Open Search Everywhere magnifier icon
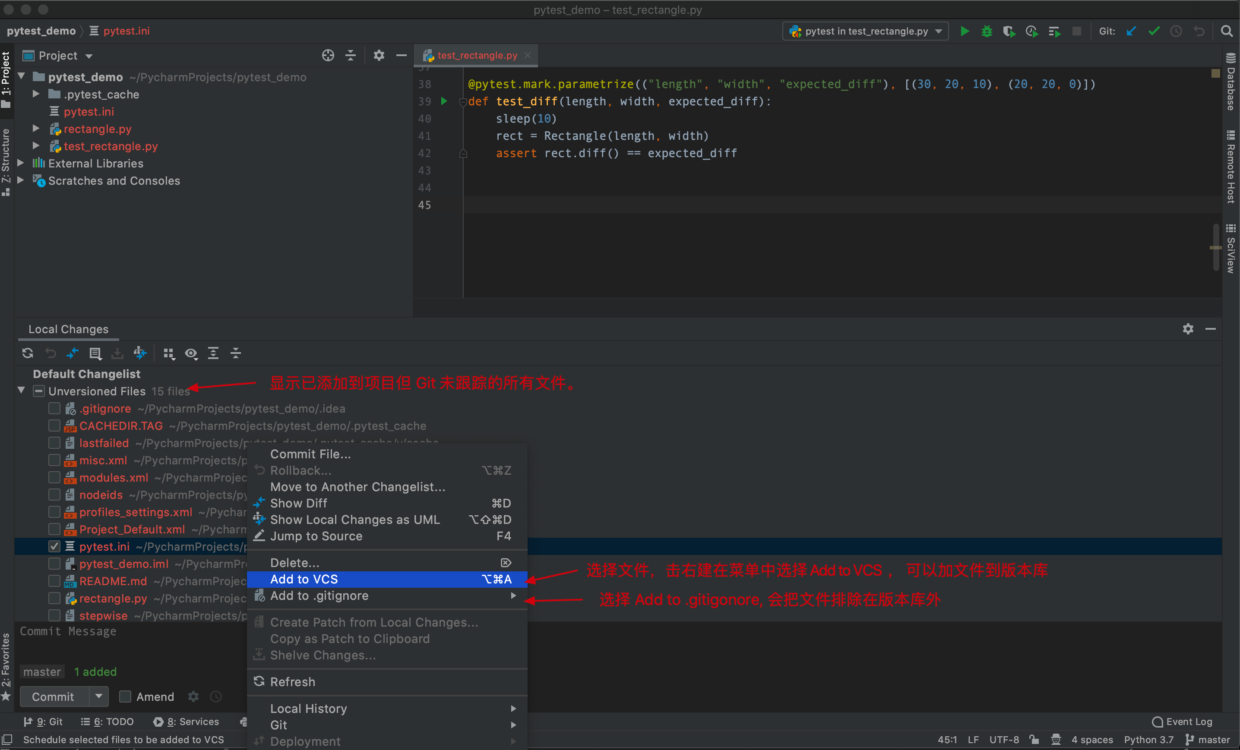1240x750 pixels. [x=1227, y=31]
